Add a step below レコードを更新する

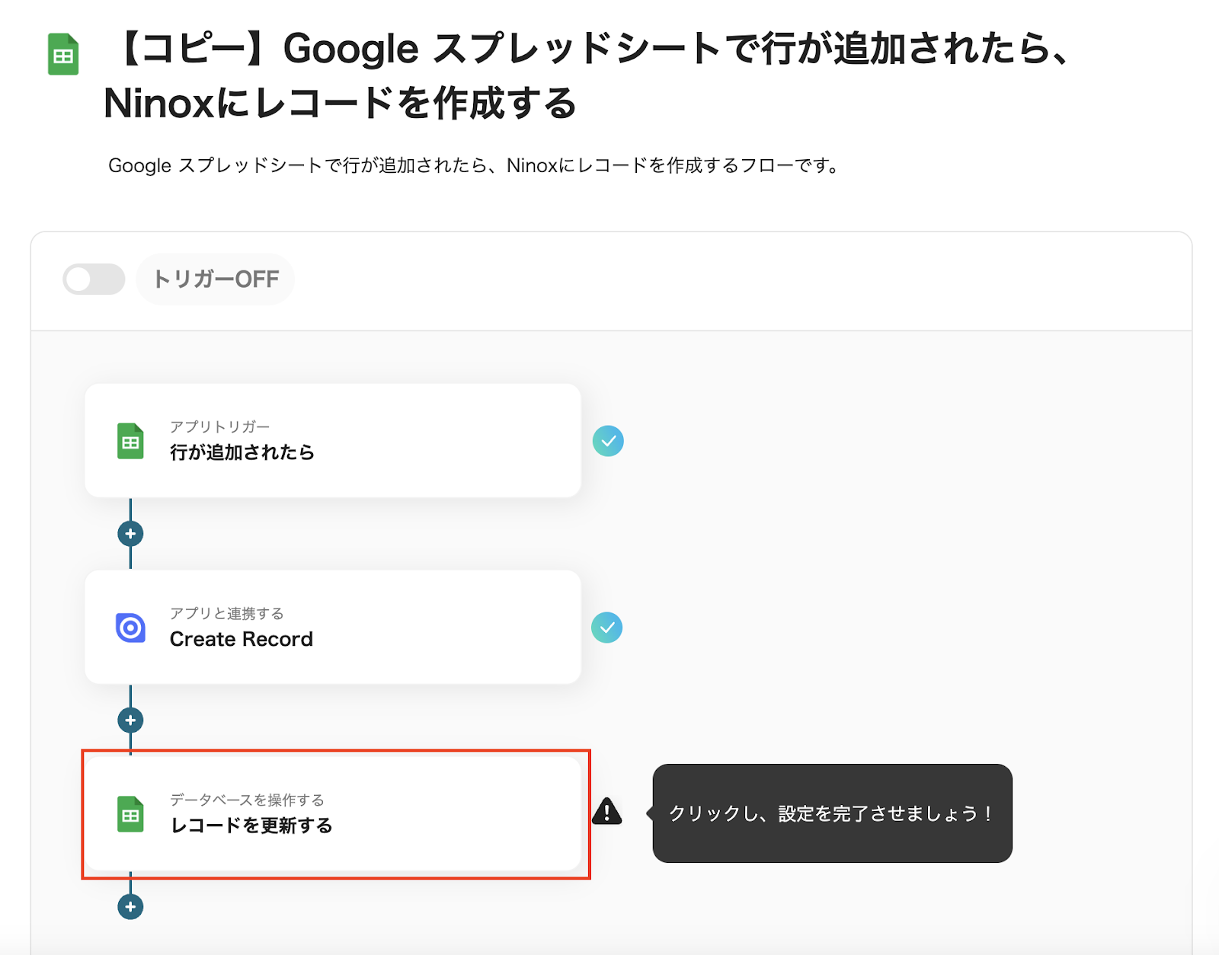[x=130, y=907]
